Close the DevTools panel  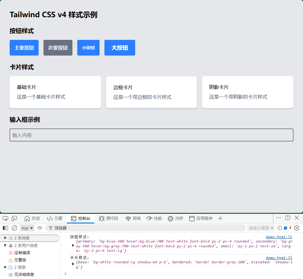[x=297, y=218]
